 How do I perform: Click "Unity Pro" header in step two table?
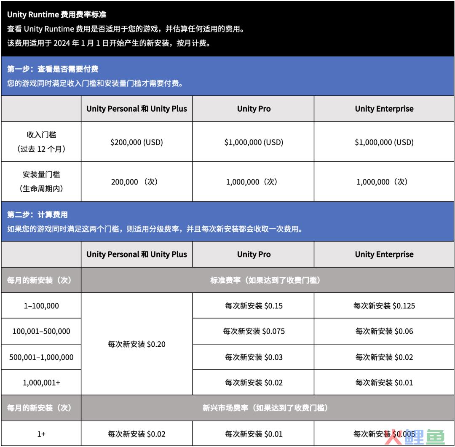[254, 254]
